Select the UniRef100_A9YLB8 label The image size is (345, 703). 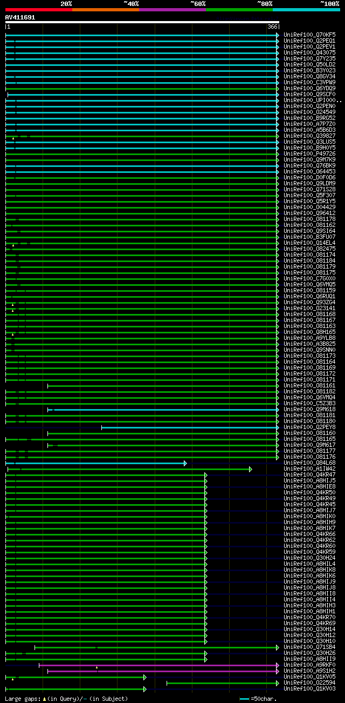(x=309, y=338)
